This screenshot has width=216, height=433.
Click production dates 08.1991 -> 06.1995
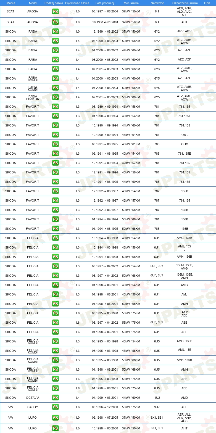(105, 144)
